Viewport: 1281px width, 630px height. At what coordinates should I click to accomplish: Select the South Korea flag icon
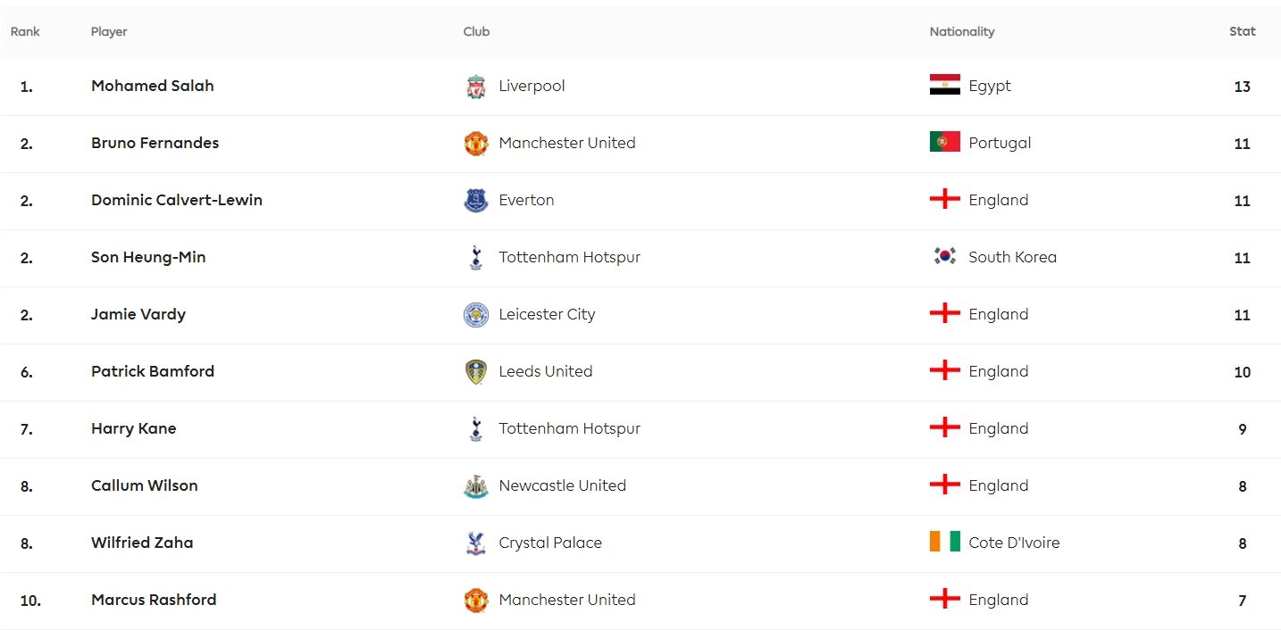[944, 256]
